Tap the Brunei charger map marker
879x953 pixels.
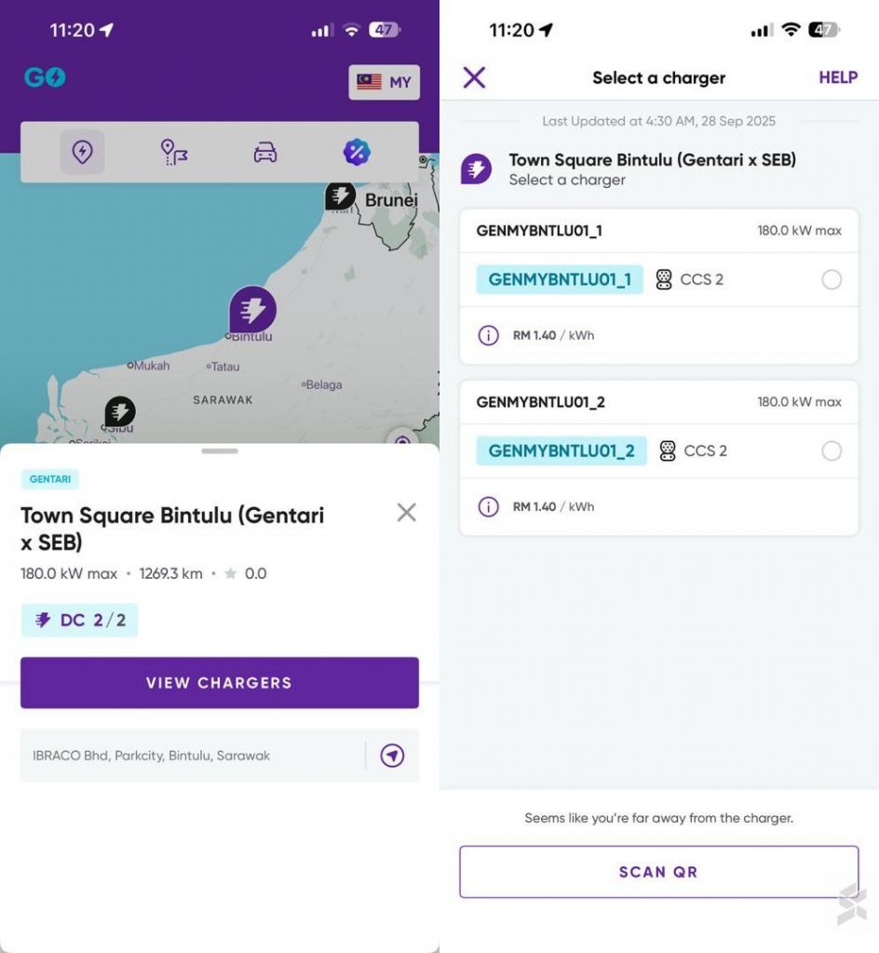340,195
